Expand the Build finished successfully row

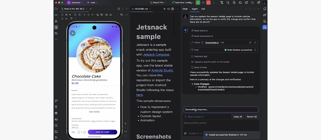255,50
